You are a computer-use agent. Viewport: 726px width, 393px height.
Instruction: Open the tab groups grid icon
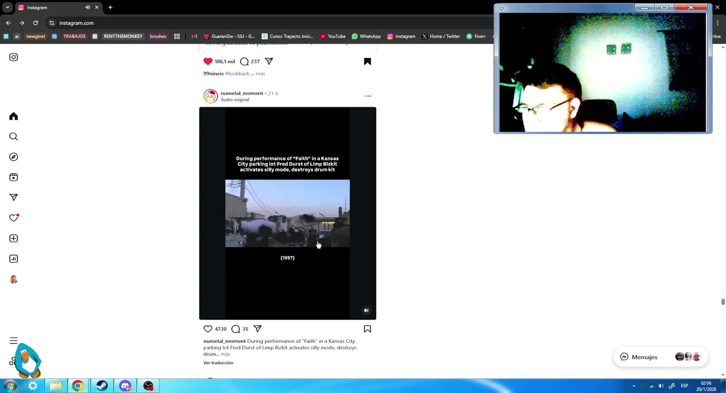[177, 37]
